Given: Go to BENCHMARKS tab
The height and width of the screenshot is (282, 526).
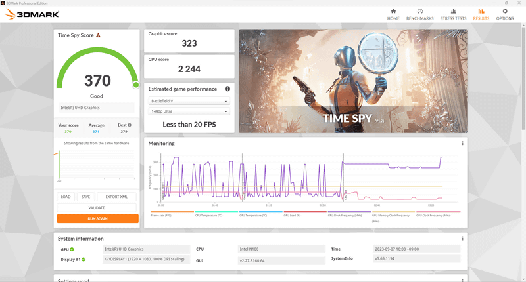Looking at the screenshot, I should click(419, 14).
